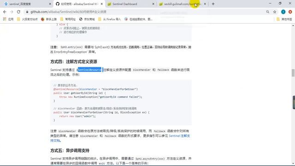Minimize the browser window
This screenshot has width=295, height=166.
click(270, 3)
